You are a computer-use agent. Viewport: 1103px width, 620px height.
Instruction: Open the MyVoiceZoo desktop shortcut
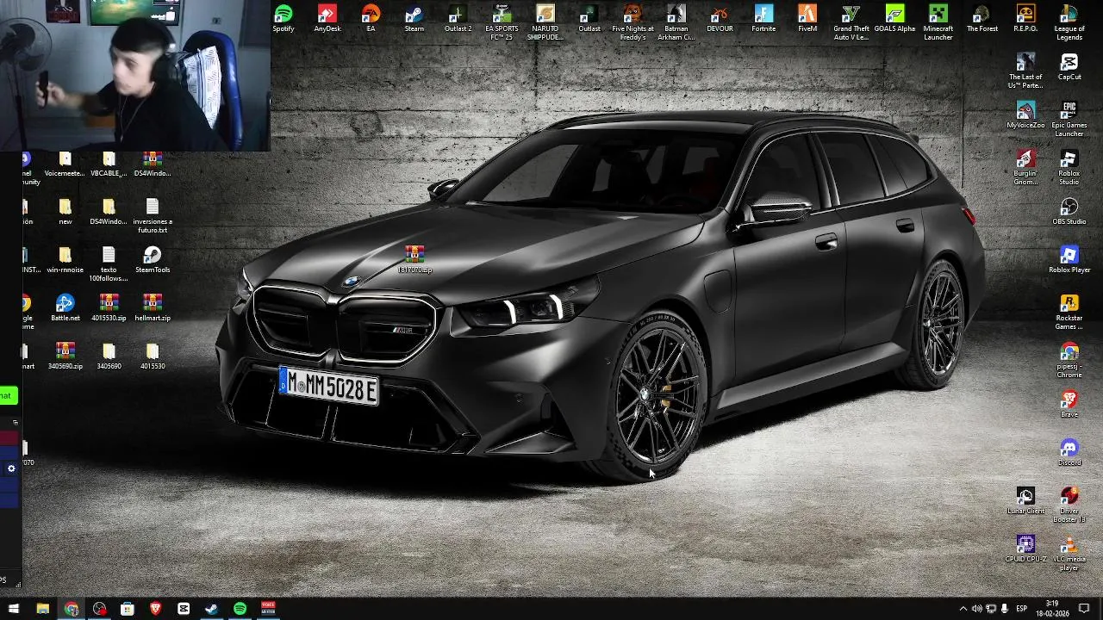coord(1025,115)
